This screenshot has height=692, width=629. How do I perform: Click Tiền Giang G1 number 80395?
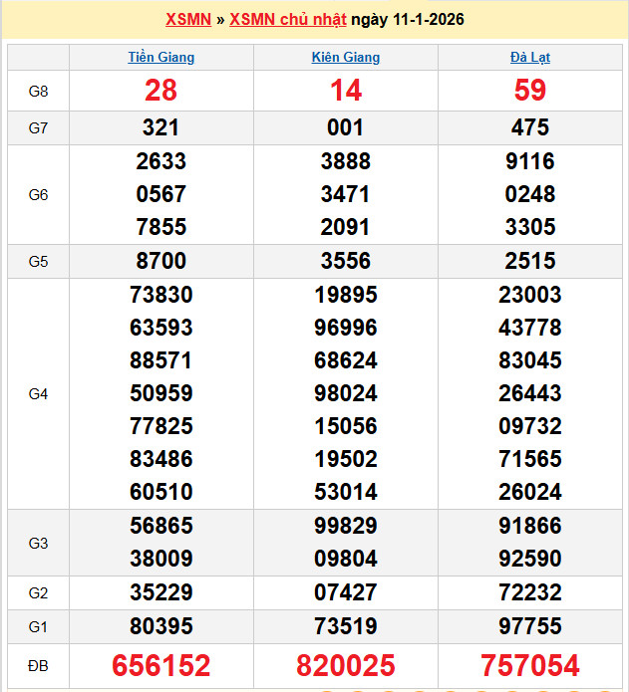[x=161, y=626]
